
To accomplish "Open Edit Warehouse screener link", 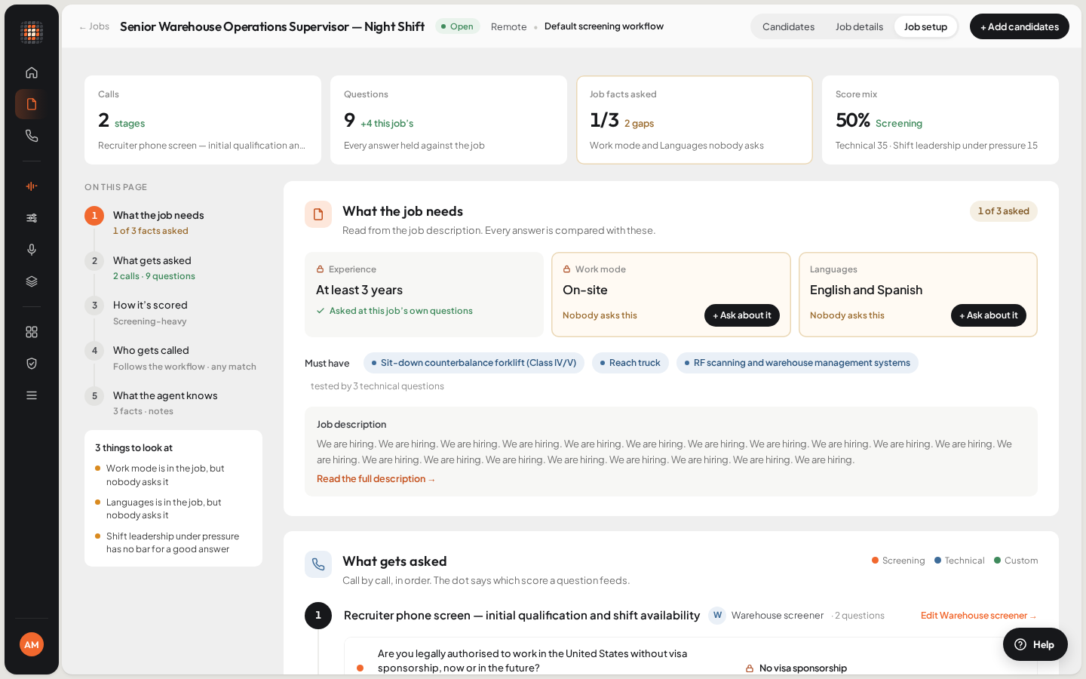I will [x=979, y=616].
